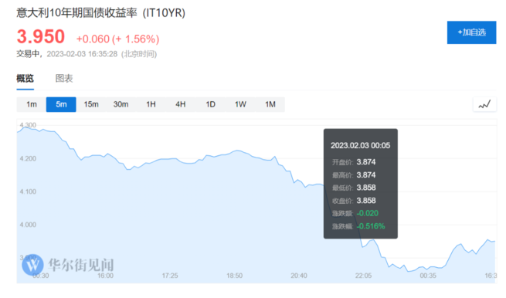
Task: Click the chart at 20:40 time marker
Action: pos(299,276)
